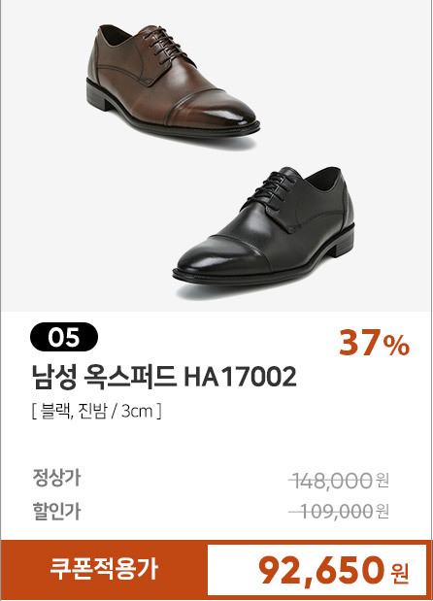The height and width of the screenshot is (601, 433).
Task: Click the 92,650 coupon price box
Action: pyautogui.click(x=316, y=570)
